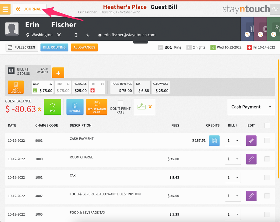The width and height of the screenshot is (280, 222).
Task: Toggle the select-all transactions checkbox
Action: [267, 126]
